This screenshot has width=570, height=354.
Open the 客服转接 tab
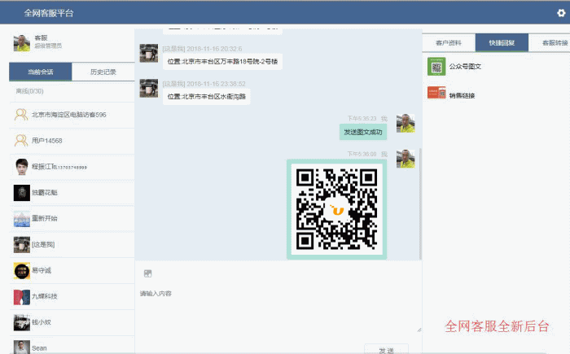(550, 42)
